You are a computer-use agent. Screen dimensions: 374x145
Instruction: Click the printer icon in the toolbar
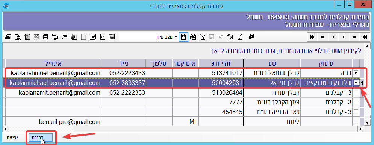pyautogui.click(x=9, y=37)
